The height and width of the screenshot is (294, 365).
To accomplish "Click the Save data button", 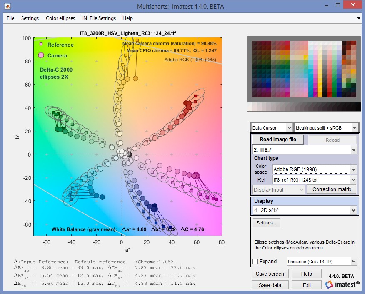I will pos(270,285).
